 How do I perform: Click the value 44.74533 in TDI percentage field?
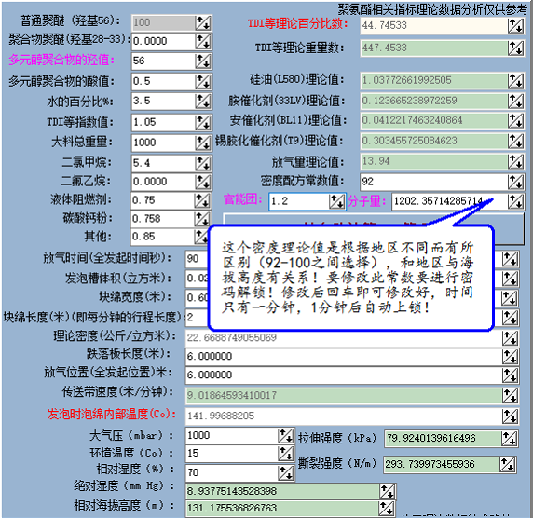coord(385,25)
